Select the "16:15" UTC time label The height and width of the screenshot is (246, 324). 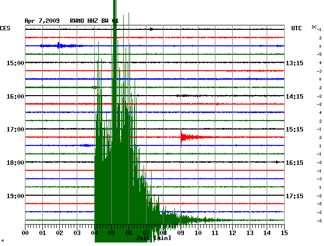(295, 163)
